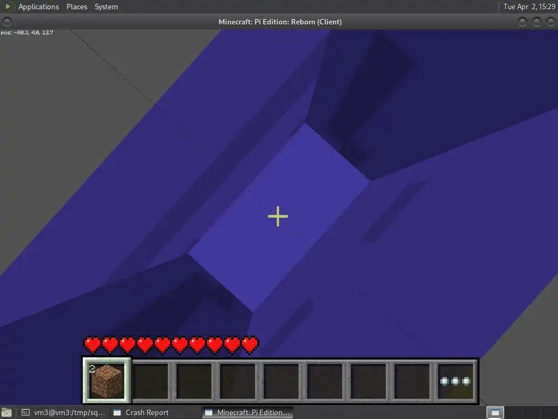Open the Applications menu

click(39, 7)
